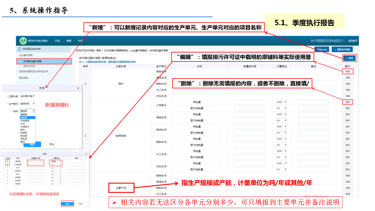Screen dimensions: 375x211
Task: Toggle the 水性底漆 checkbox in edit dialog
Action: pos(7,164)
